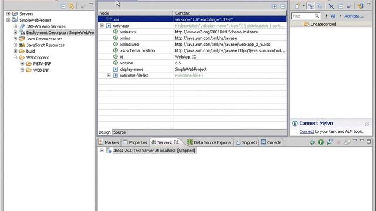
Task: Select the id attribute row
Action: [192, 57]
